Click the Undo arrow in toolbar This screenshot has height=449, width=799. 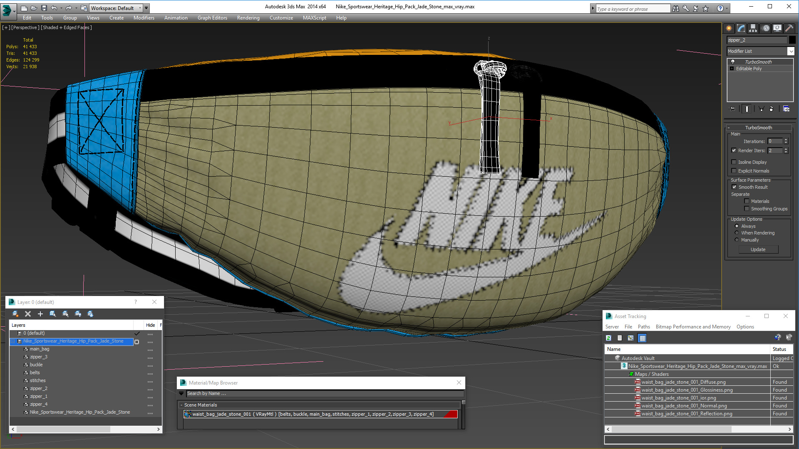click(54, 8)
